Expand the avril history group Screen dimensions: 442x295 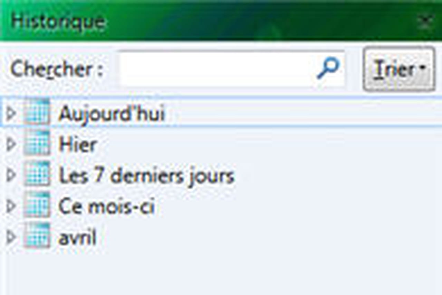(11, 237)
